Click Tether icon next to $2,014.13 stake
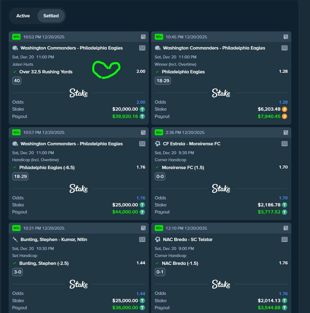This screenshot has height=313, width=310. tap(285, 301)
